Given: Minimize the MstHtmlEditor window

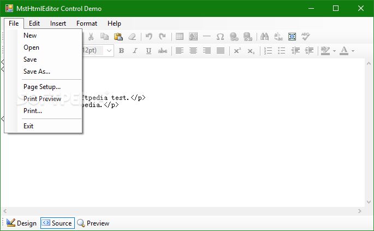Looking at the screenshot, I should pyautogui.click(x=311, y=8).
